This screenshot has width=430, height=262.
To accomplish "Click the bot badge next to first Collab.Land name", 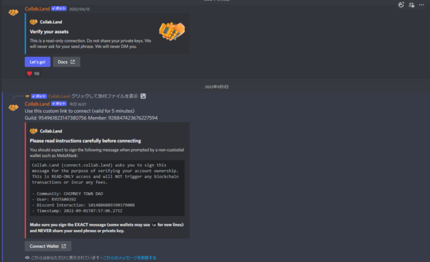I will tap(59, 9).
